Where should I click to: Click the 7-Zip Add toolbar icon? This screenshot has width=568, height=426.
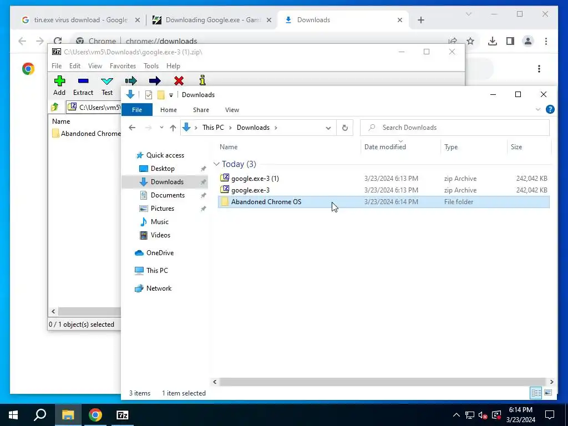pyautogui.click(x=59, y=80)
